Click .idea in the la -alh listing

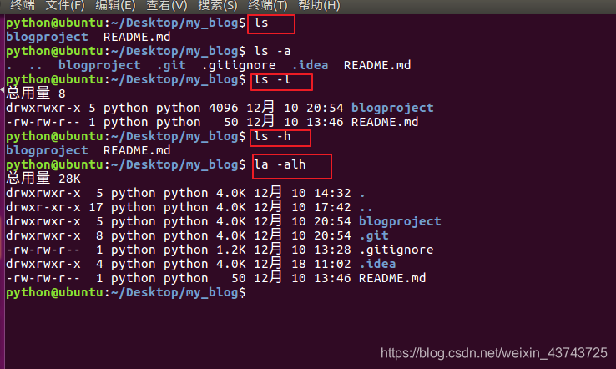tap(377, 264)
